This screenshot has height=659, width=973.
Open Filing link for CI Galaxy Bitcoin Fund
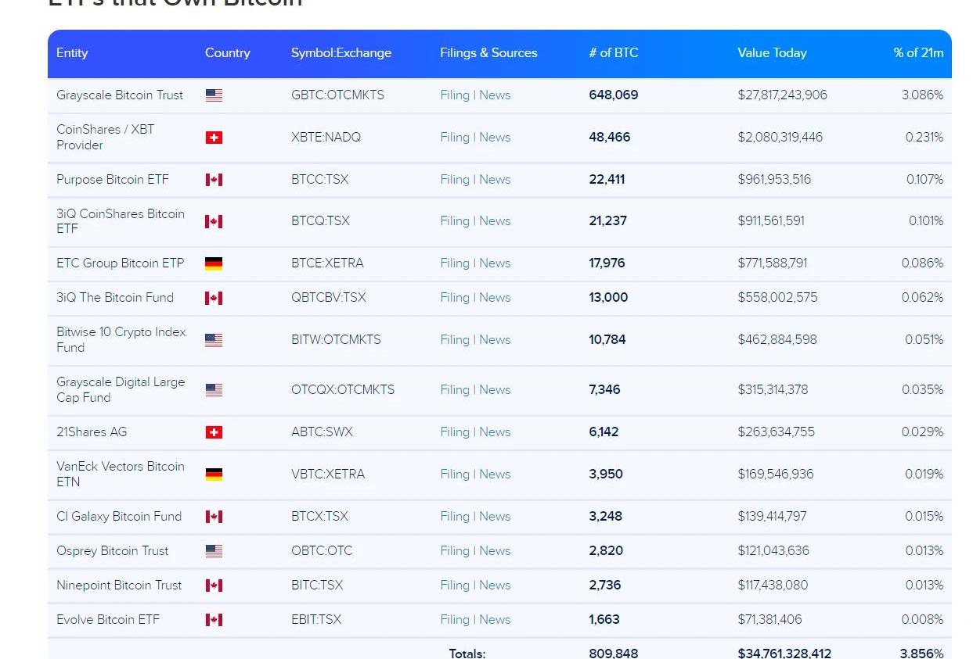click(x=454, y=517)
